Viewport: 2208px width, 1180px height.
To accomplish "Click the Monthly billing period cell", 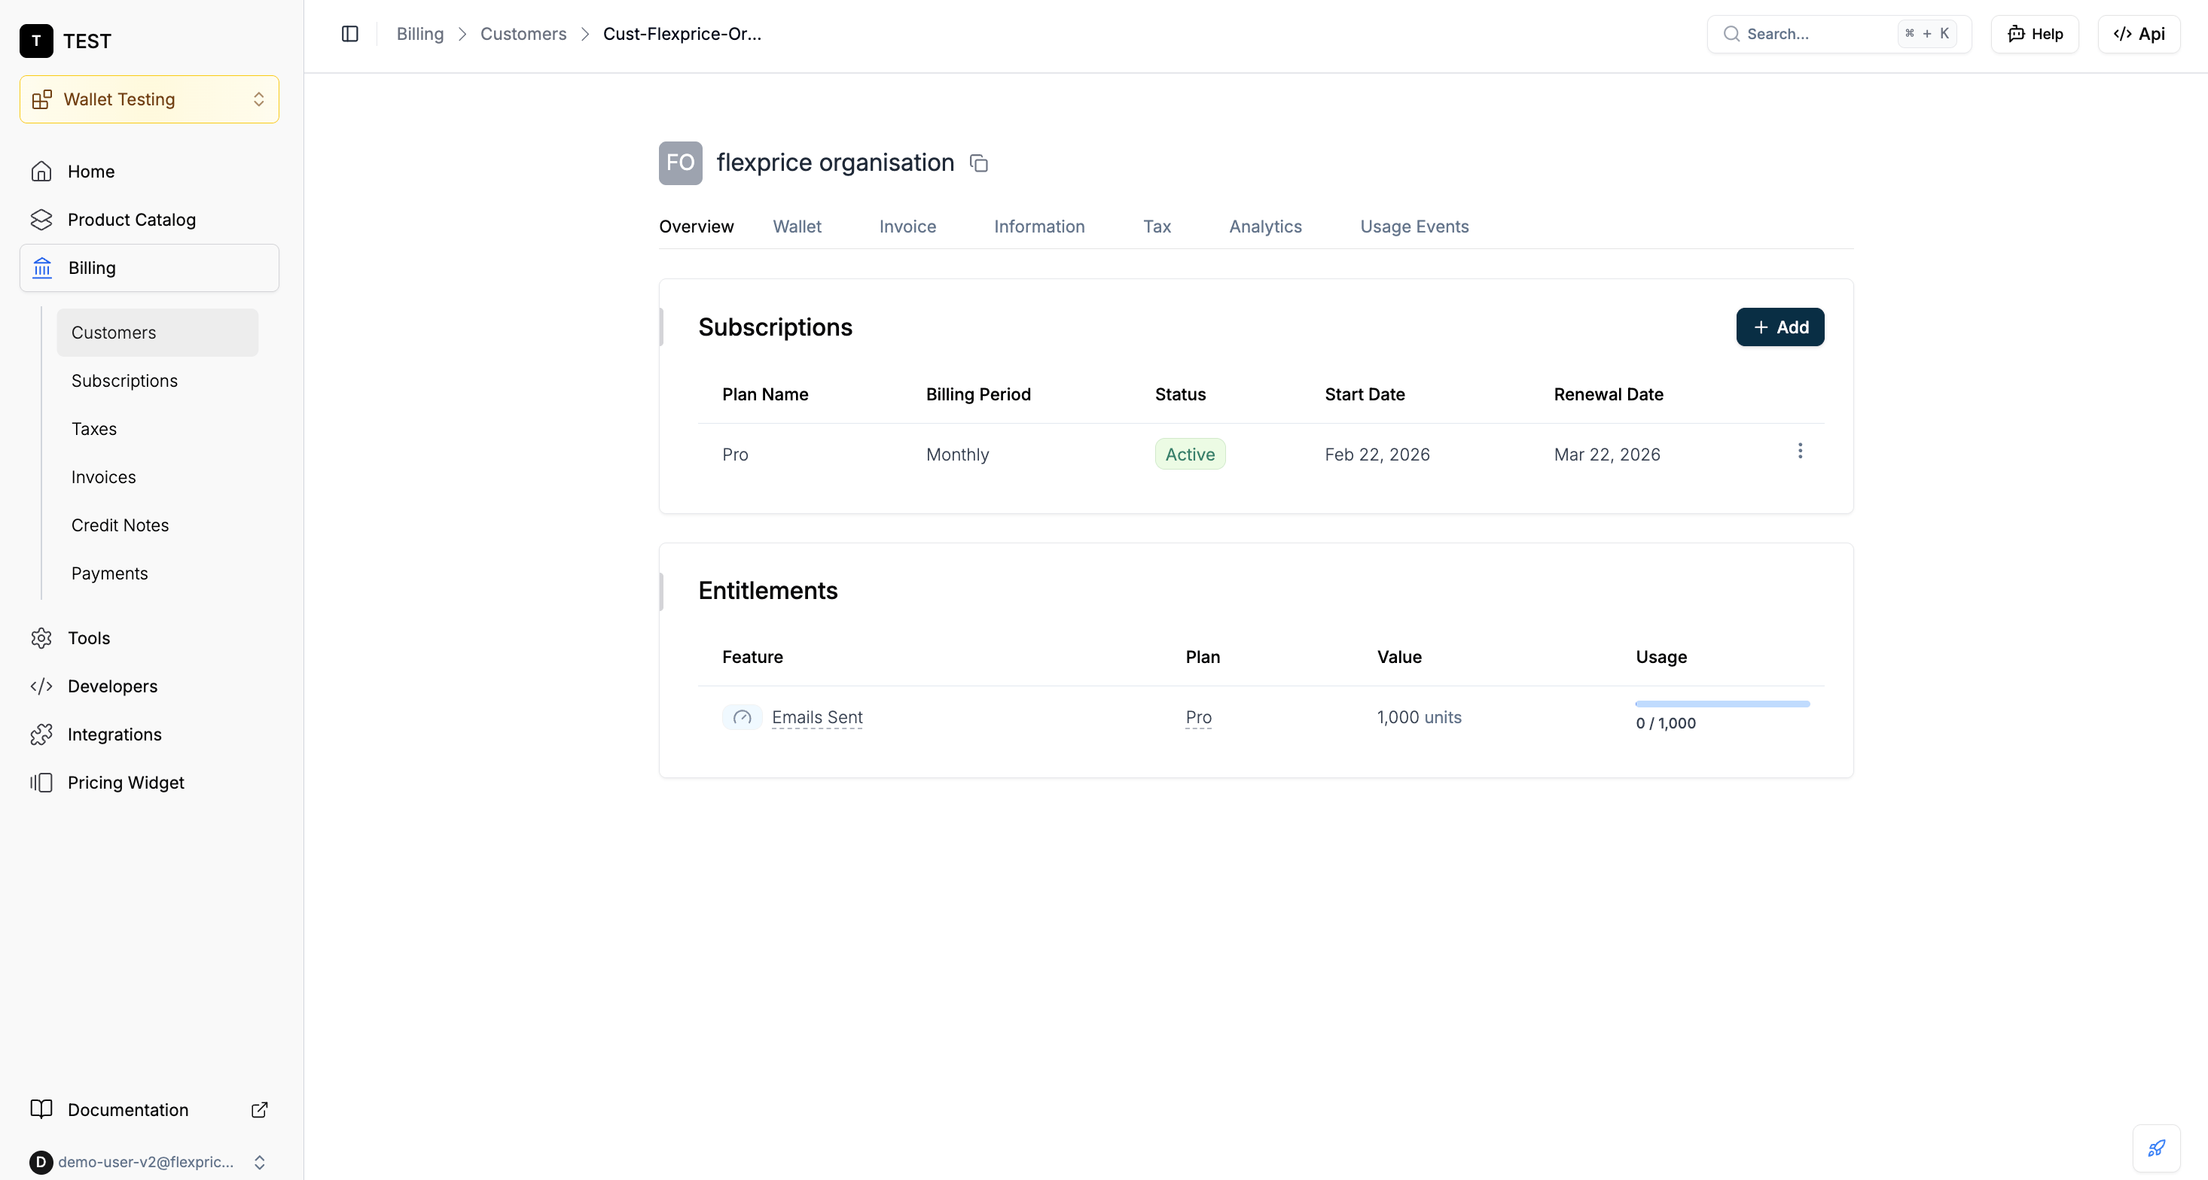I will [957, 455].
